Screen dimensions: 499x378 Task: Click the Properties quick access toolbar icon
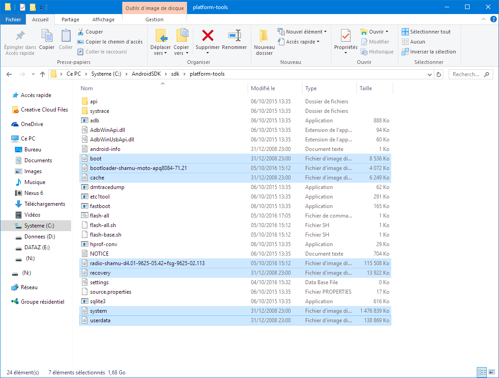[23, 7]
